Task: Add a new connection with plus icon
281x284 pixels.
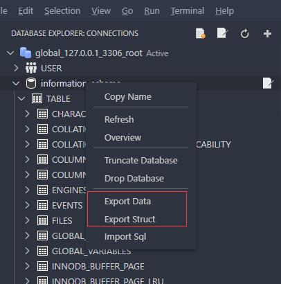Action: coord(267,34)
